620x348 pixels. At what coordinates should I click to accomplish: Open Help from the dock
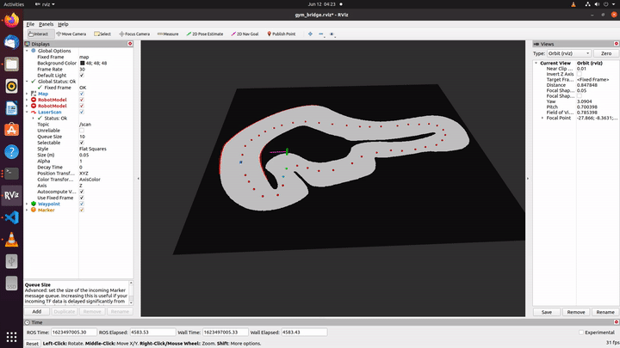(x=11, y=151)
